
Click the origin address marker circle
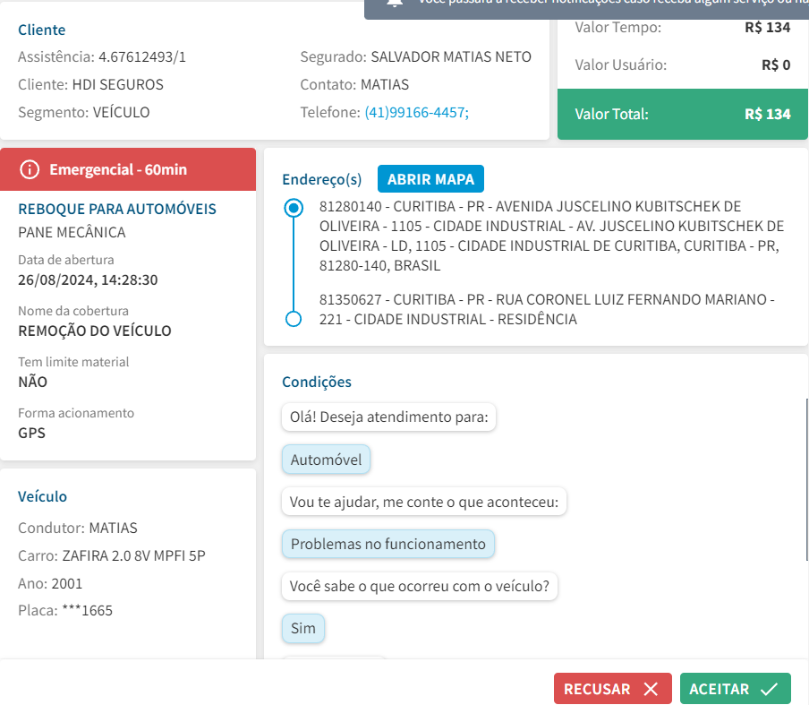pos(294,208)
